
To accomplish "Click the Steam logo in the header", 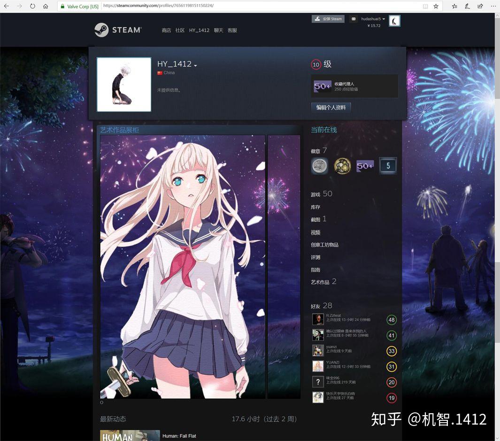I will pos(119,30).
